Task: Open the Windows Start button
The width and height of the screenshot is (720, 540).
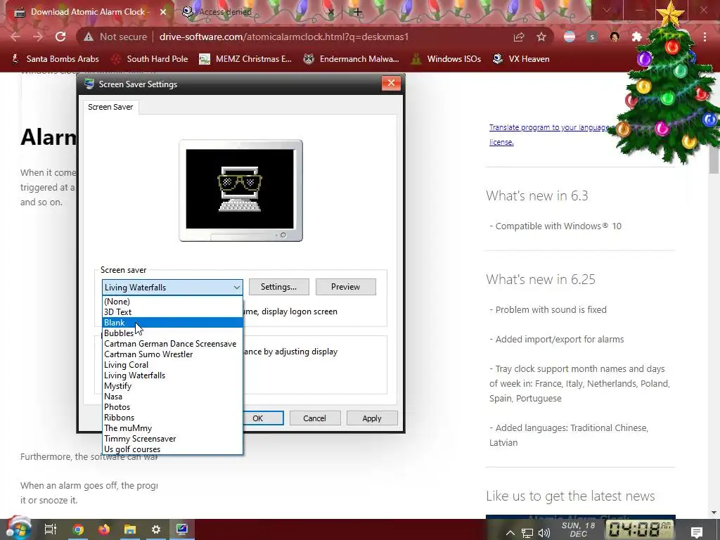Action: coord(18,529)
